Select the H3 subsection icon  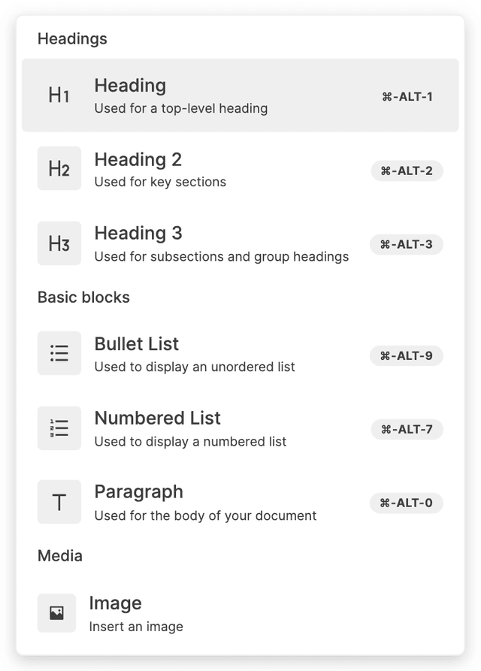(59, 243)
